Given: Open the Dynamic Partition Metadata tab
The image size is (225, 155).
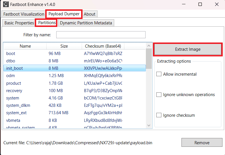Looking at the screenshot, I should 86,23.
